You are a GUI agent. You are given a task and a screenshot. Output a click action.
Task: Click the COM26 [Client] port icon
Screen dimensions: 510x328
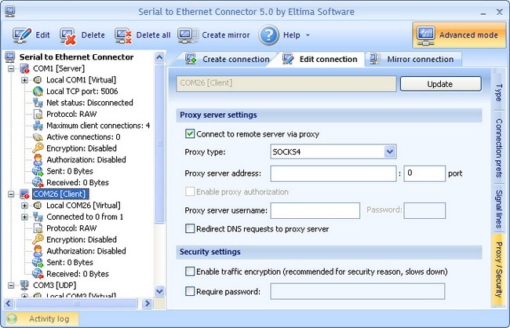coord(25,195)
